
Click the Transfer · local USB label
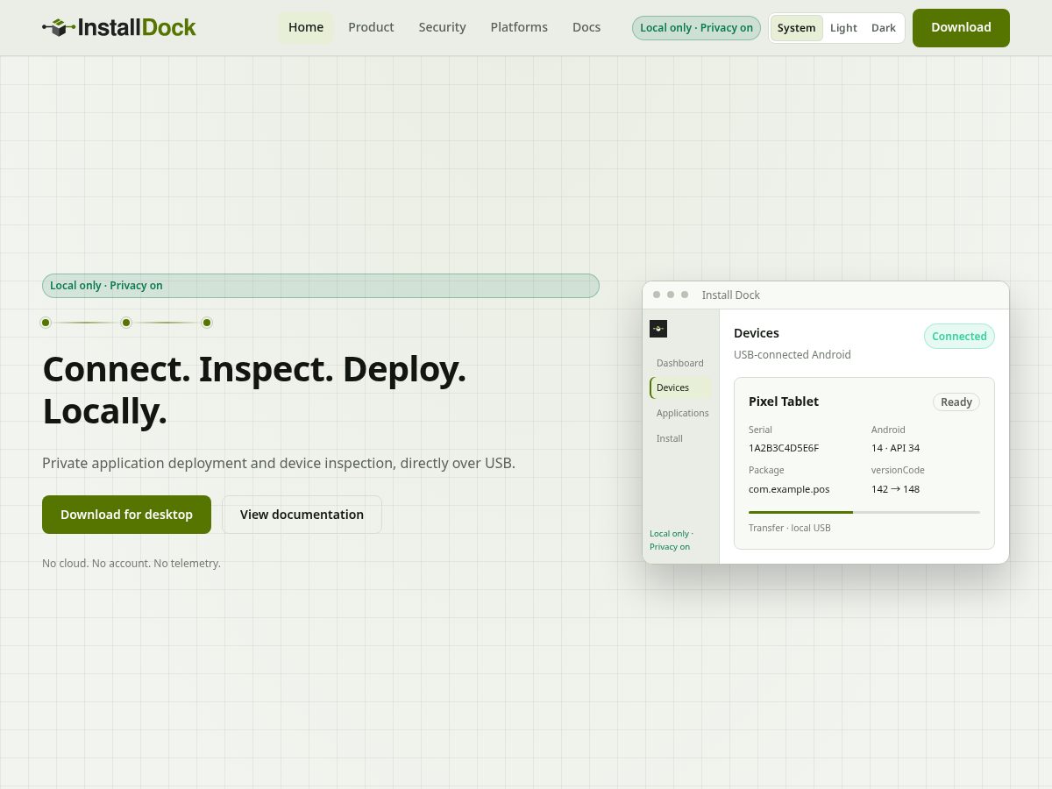(x=790, y=528)
